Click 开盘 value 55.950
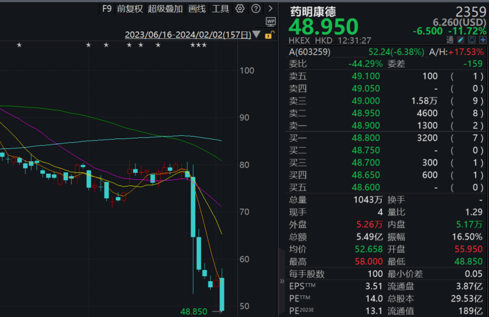Viewport: 489px width, 317px height. pos(469,250)
